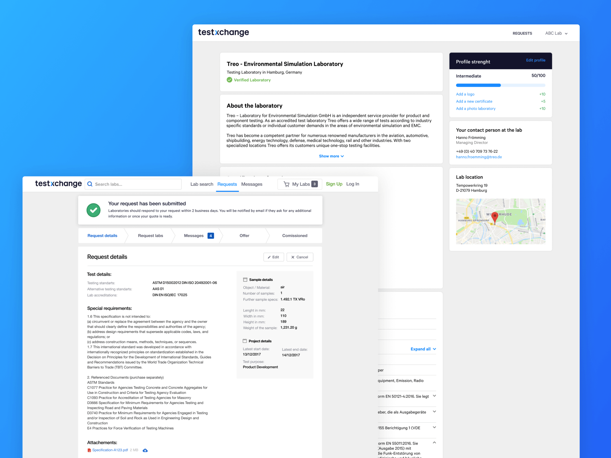Click the 'Treo - Environmental Simulation Laboratory' heading
The width and height of the screenshot is (611, 458).
285,64
